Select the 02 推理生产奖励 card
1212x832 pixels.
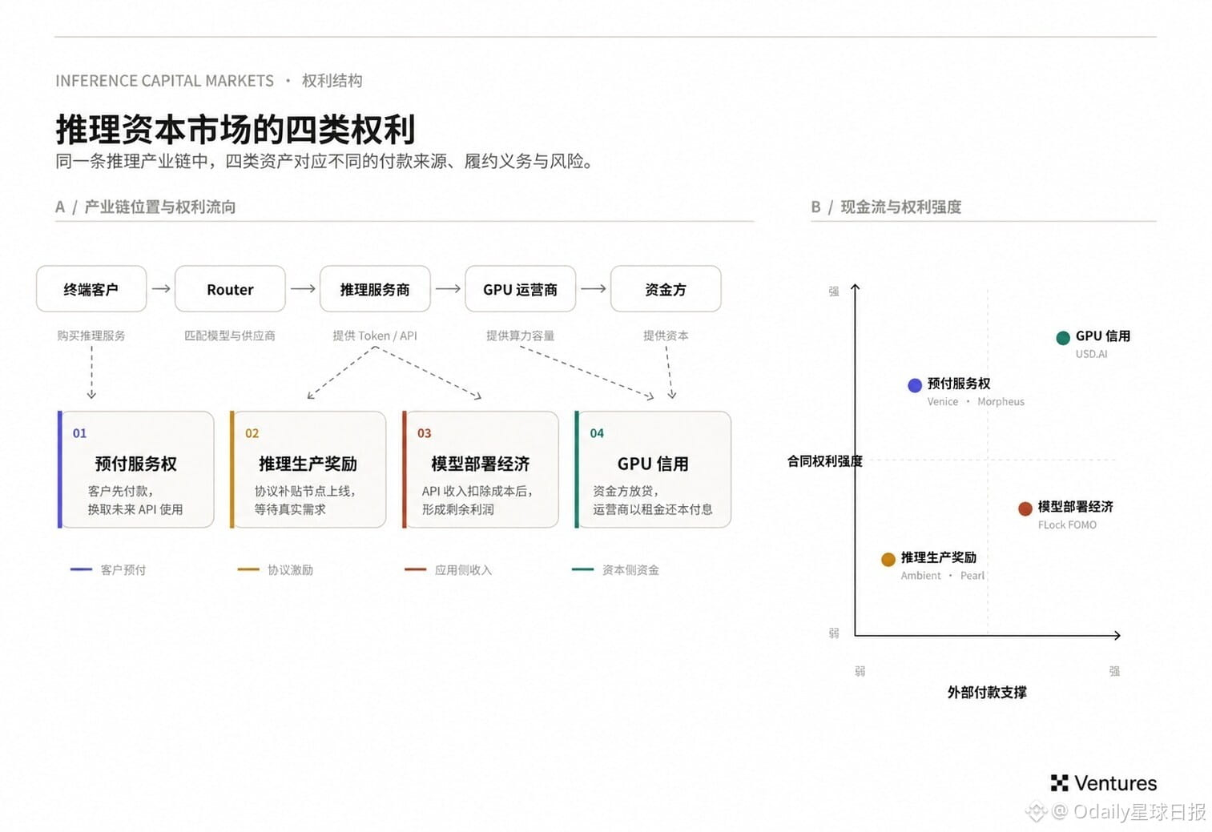coord(308,469)
